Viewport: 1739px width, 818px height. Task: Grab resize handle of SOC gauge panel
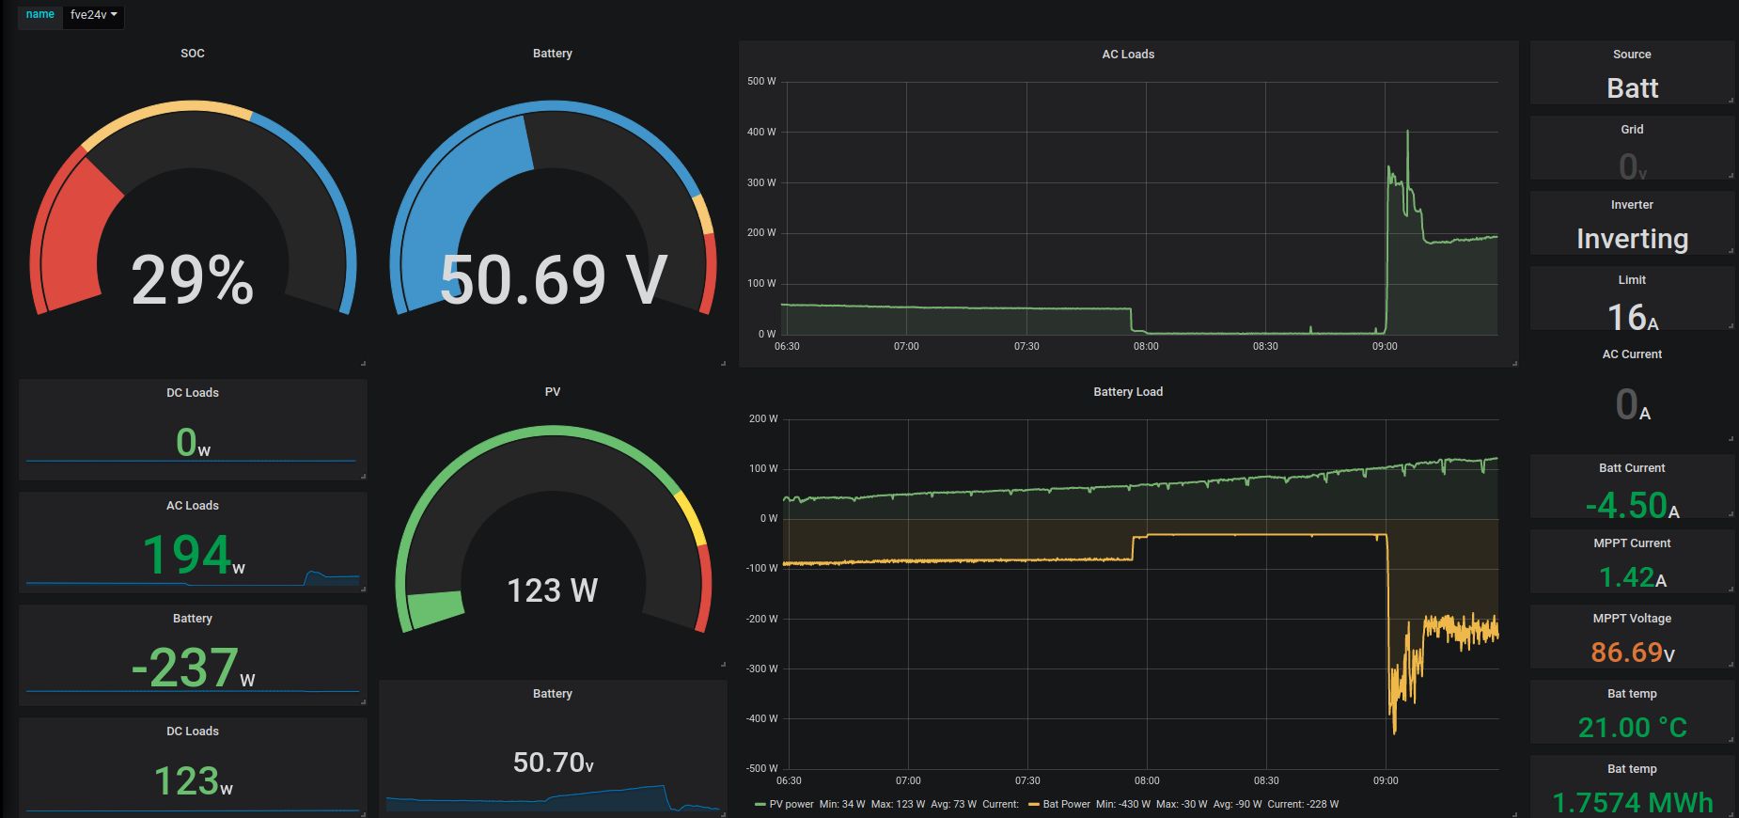coord(363,363)
